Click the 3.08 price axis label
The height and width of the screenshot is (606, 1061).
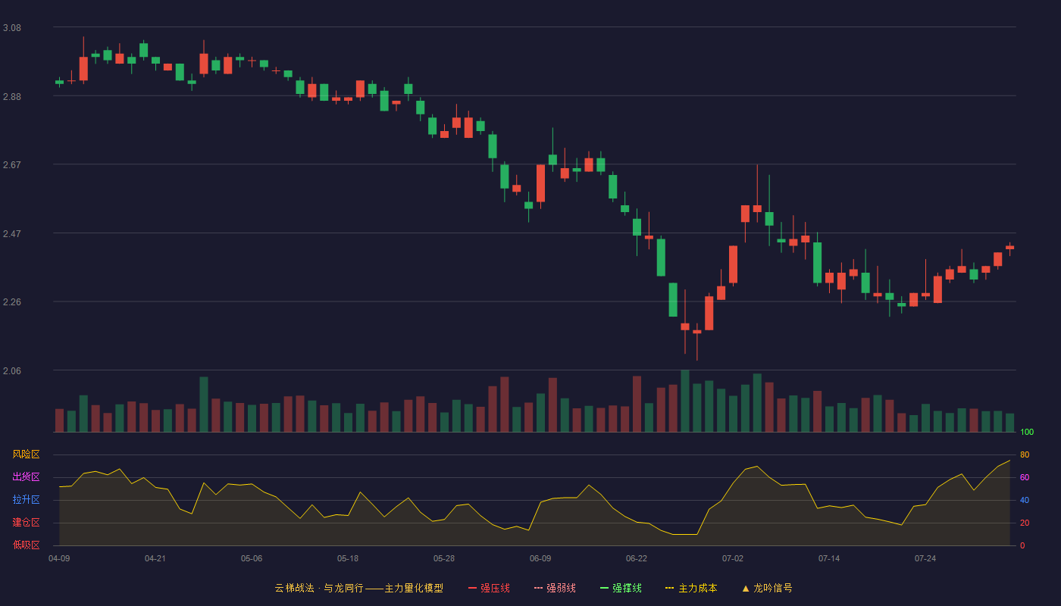12,28
